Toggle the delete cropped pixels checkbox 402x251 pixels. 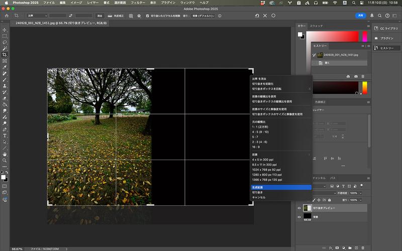click(x=148, y=16)
